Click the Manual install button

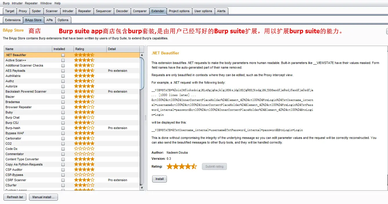(x=43, y=197)
